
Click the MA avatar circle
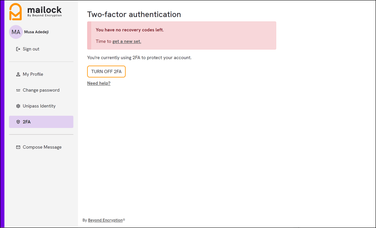point(16,32)
